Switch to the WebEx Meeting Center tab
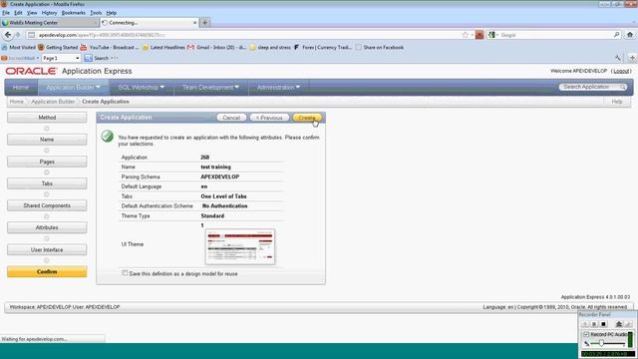This screenshot has width=638, height=359. point(49,23)
